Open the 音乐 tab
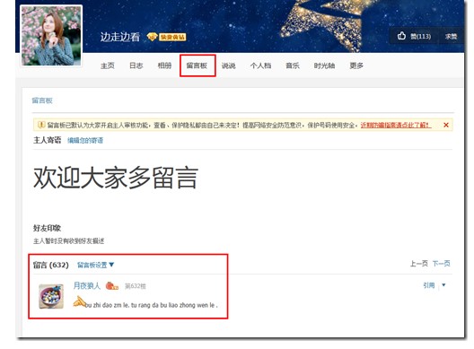Image resolution: width=474 pixels, height=349 pixels. pyautogui.click(x=293, y=65)
